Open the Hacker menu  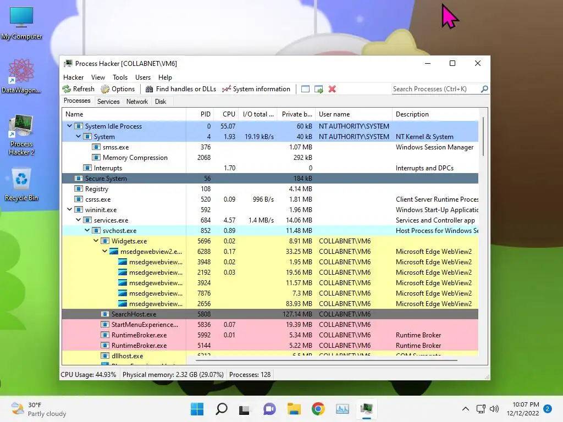[x=73, y=77]
